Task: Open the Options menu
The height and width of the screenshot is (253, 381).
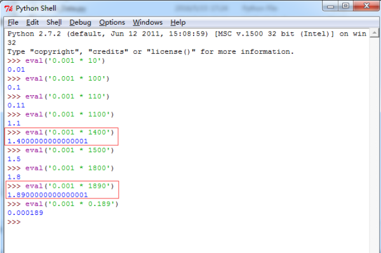Action: coord(112,23)
